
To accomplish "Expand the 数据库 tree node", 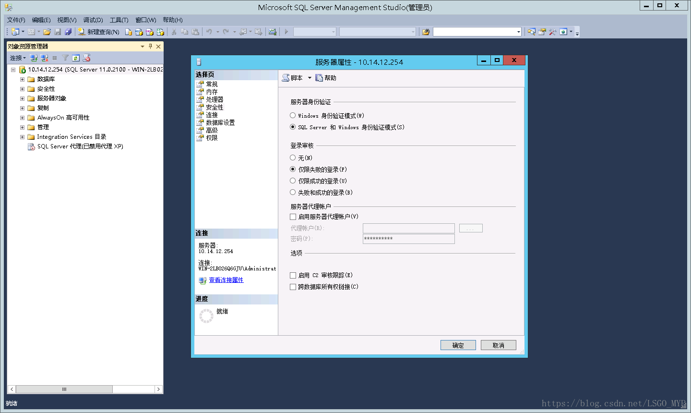I will (x=22, y=79).
